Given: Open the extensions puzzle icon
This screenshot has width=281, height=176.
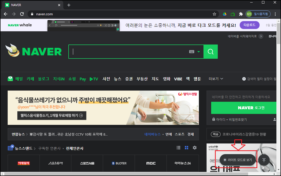Looking at the screenshot, I should pos(241,14).
